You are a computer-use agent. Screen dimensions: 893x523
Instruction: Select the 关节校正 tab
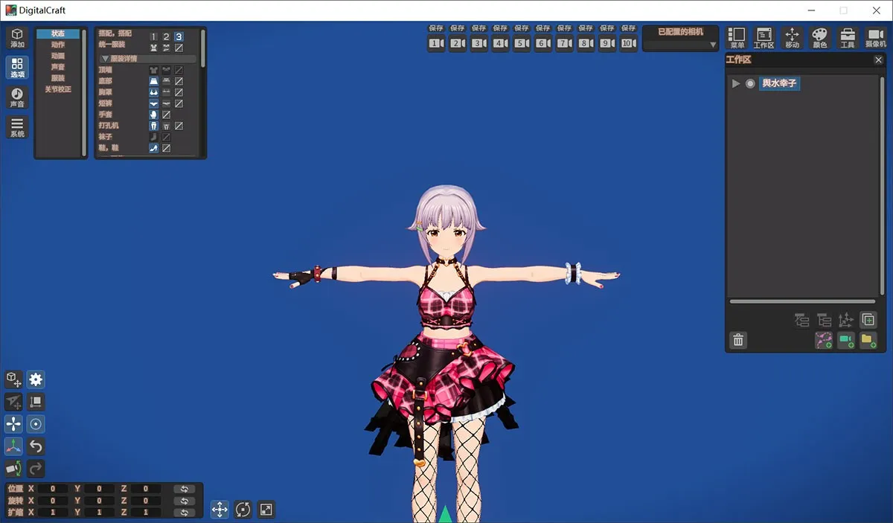point(58,89)
